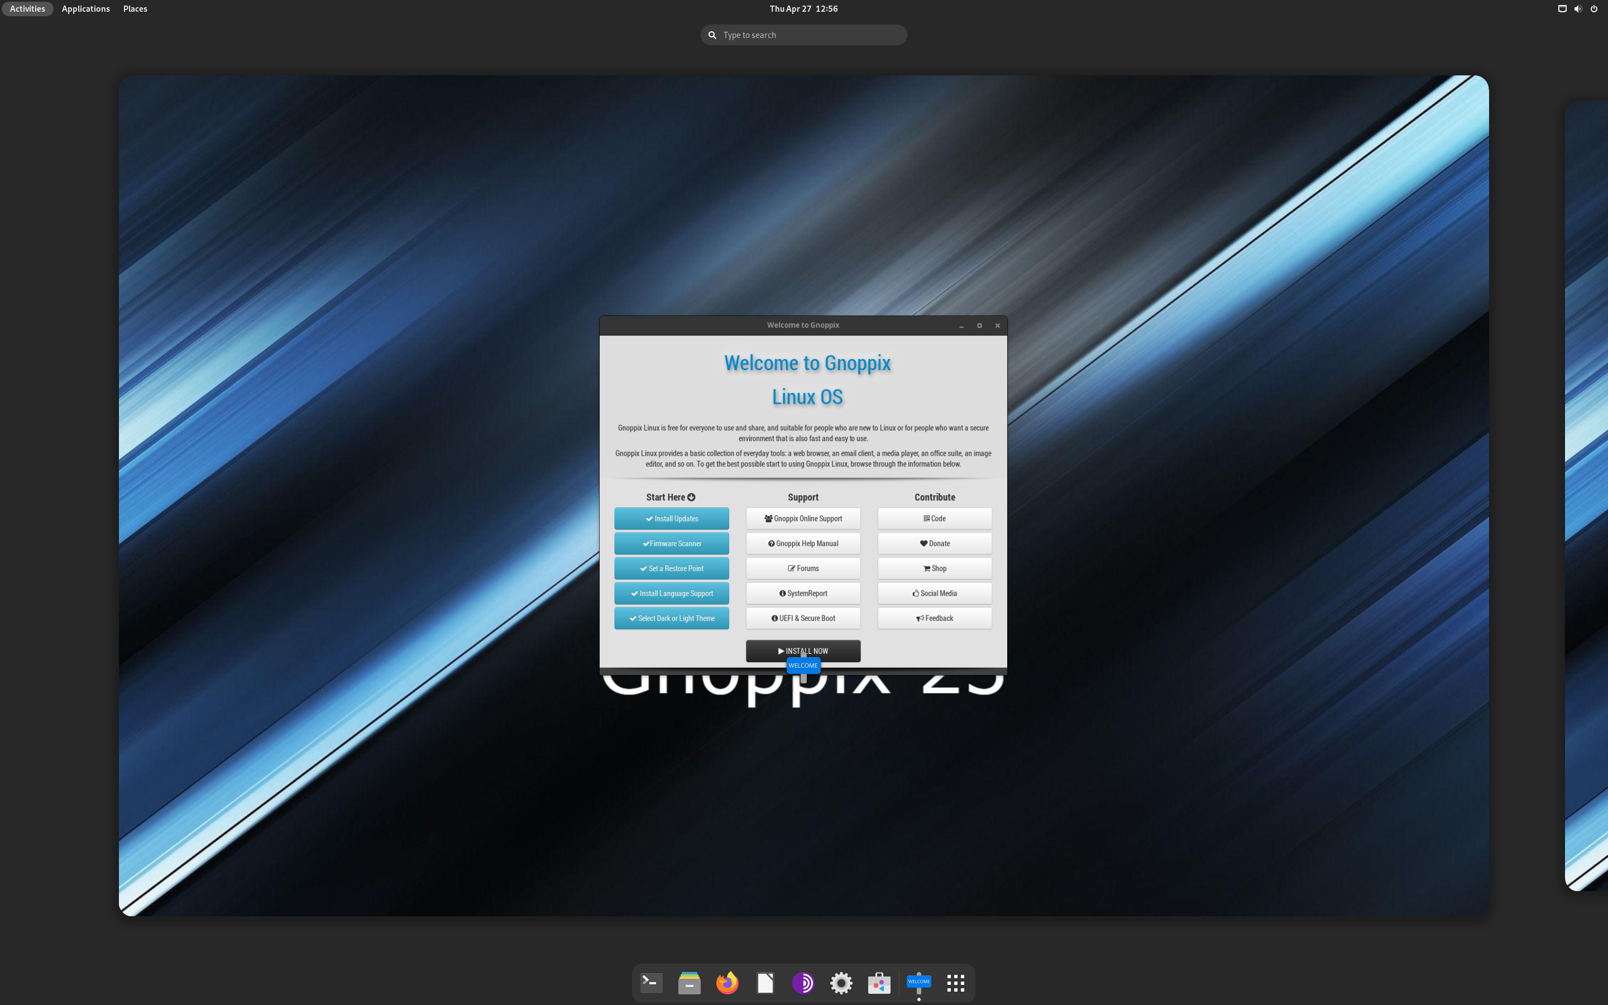Select the Welcome app icon in the dock
The height and width of the screenshot is (1005, 1608).
coord(918,983)
